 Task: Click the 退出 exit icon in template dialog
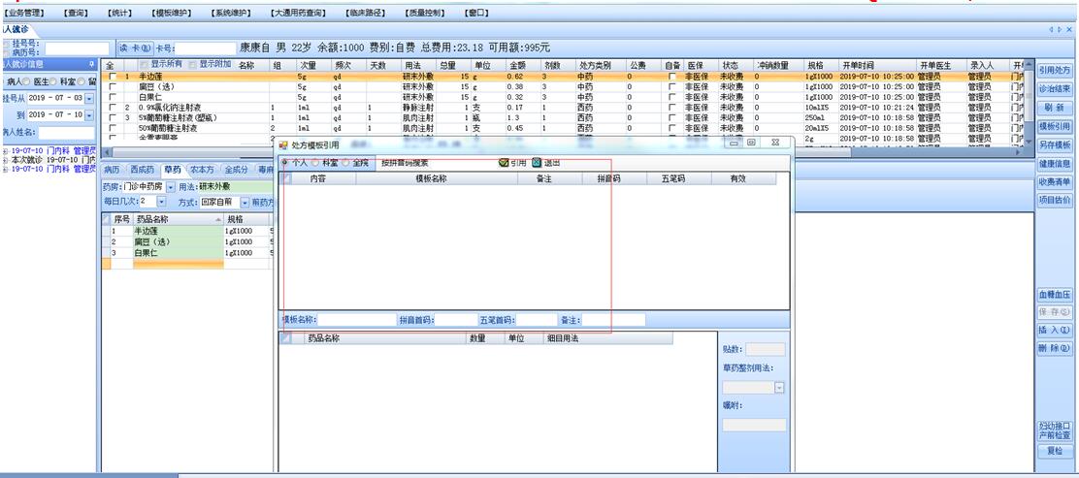point(537,163)
